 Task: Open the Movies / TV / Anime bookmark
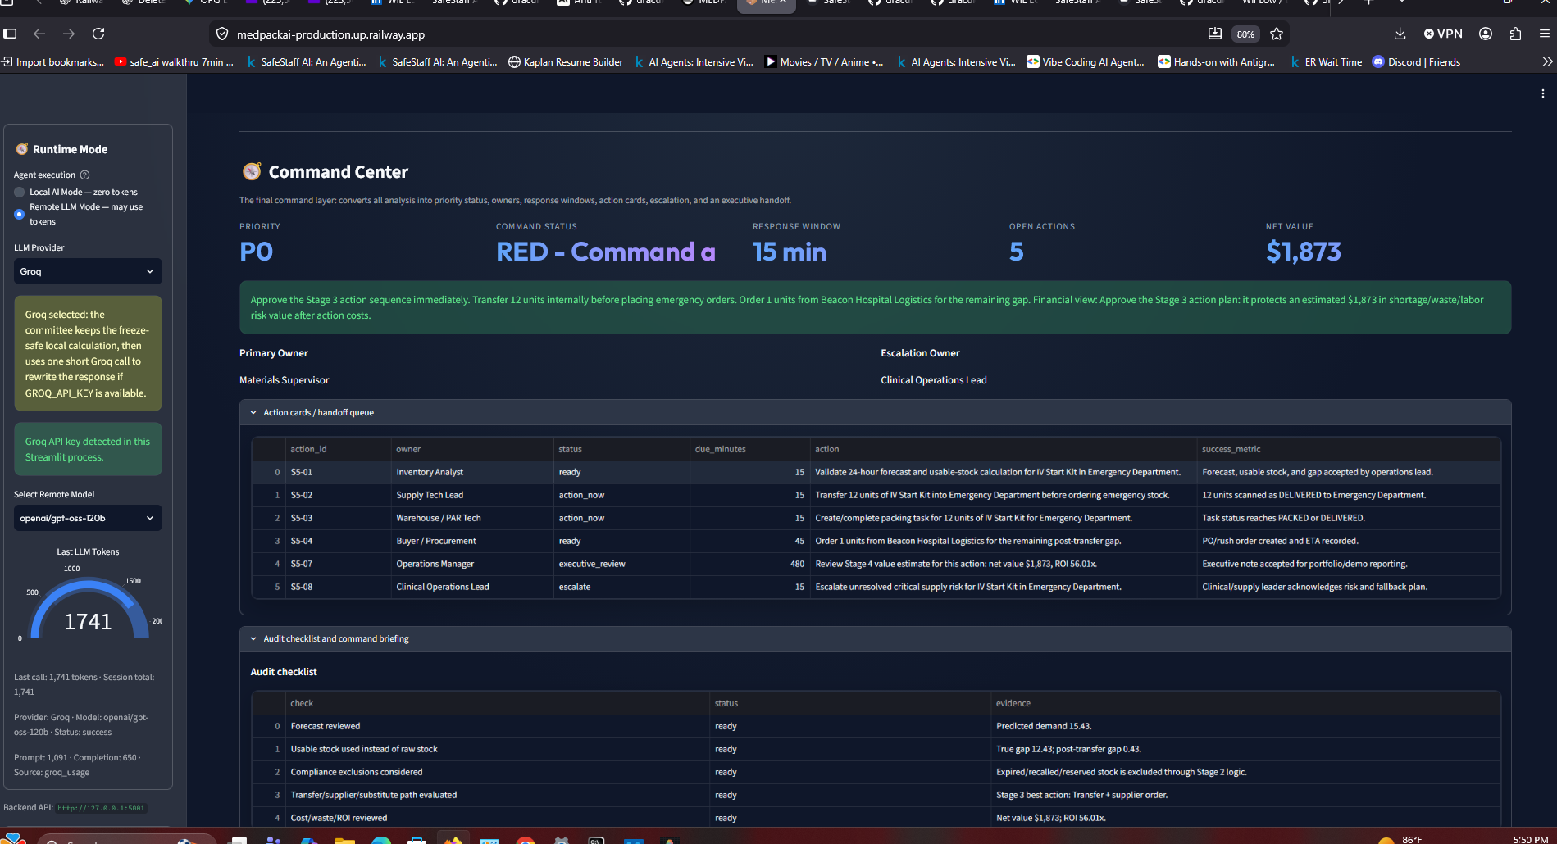click(x=824, y=61)
